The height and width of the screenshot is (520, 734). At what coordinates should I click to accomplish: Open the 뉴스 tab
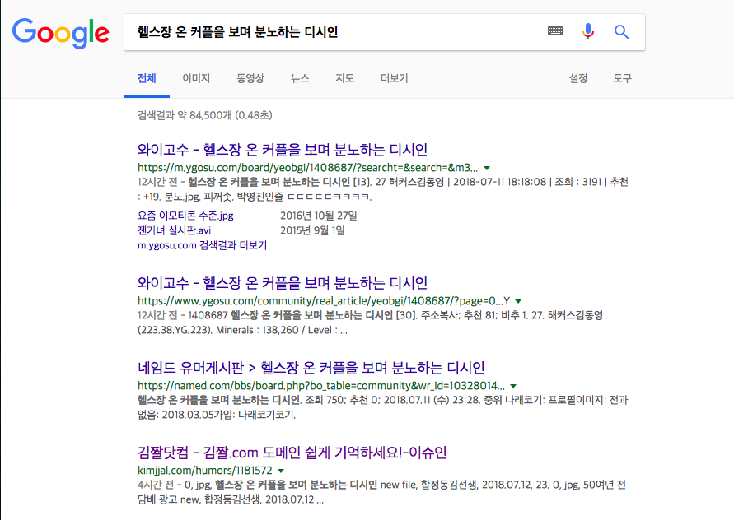(300, 78)
